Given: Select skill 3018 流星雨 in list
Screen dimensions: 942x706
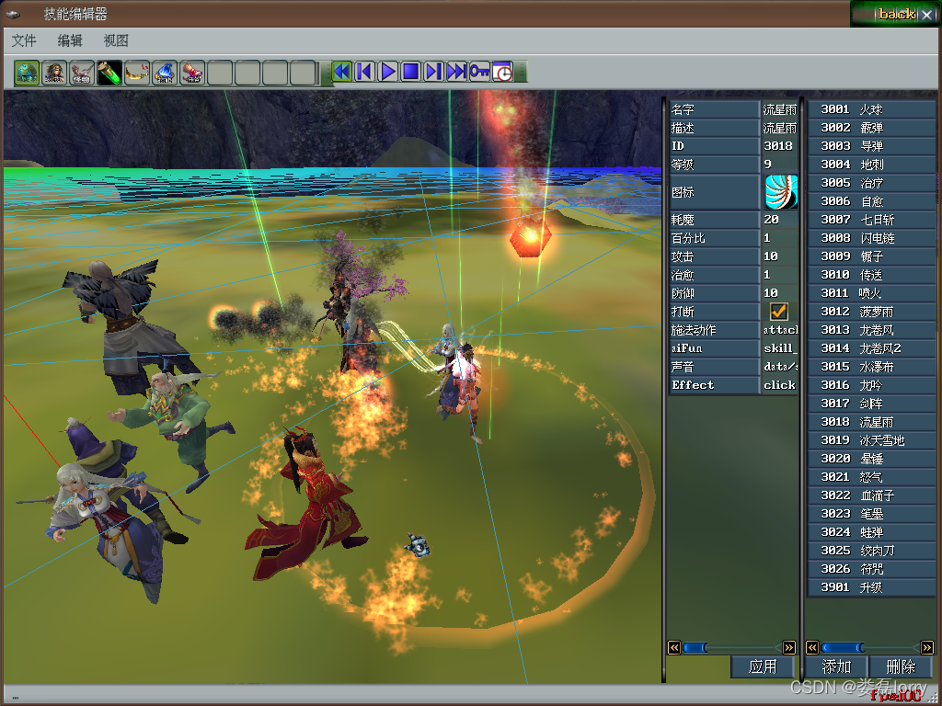Looking at the screenshot, I should (872, 422).
